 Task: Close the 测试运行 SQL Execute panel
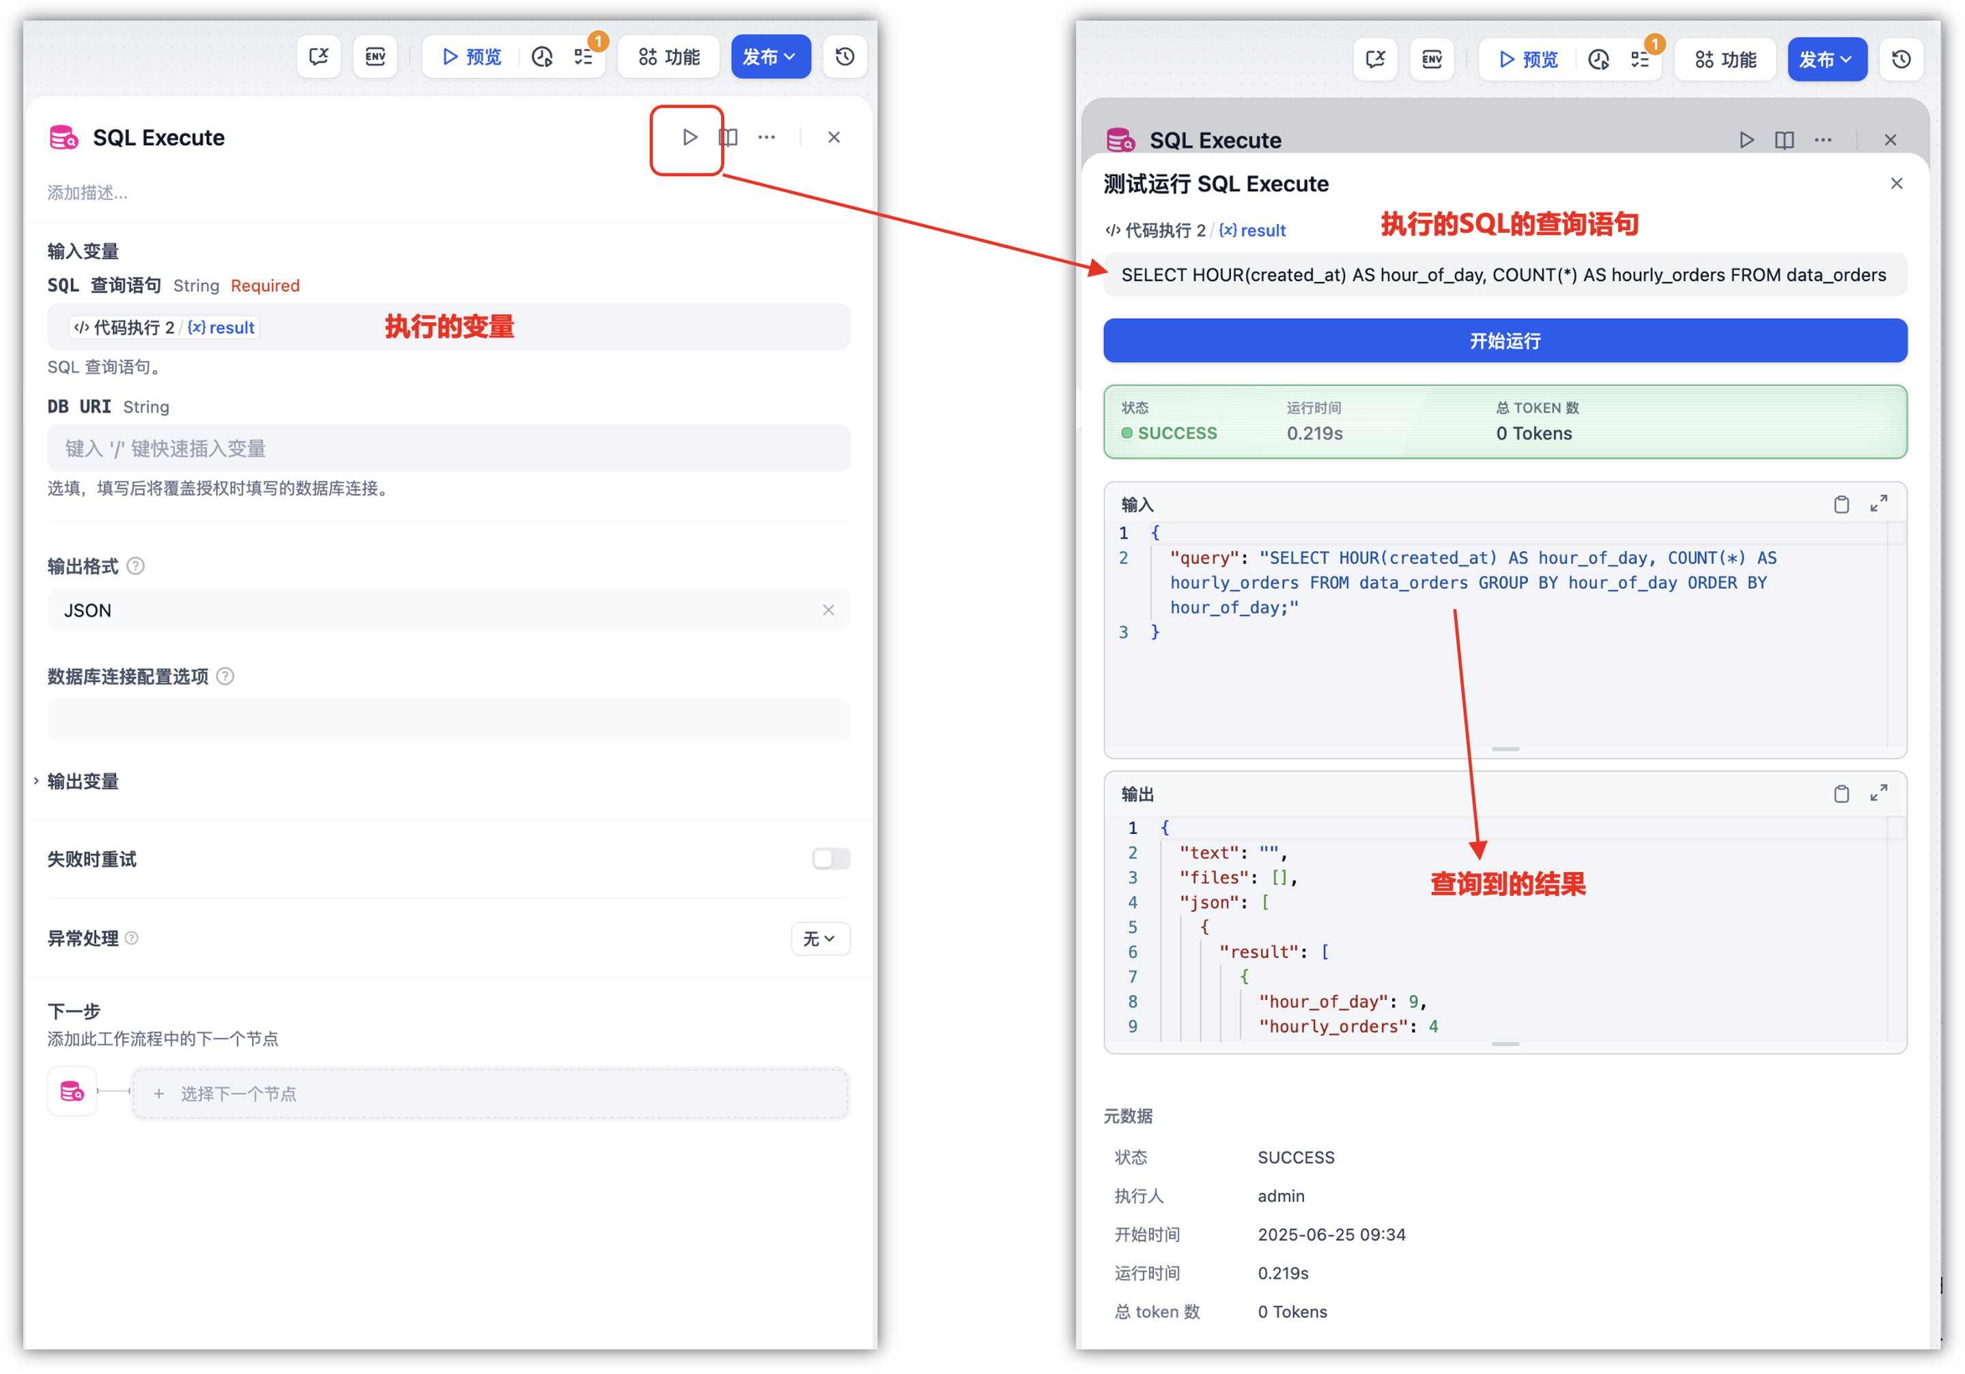(1895, 183)
